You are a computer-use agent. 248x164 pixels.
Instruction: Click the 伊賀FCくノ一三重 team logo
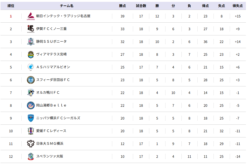click(31, 29)
